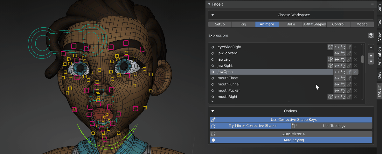Open expressions list dropdown menu
This screenshot has height=154, width=382.
click(371, 47)
